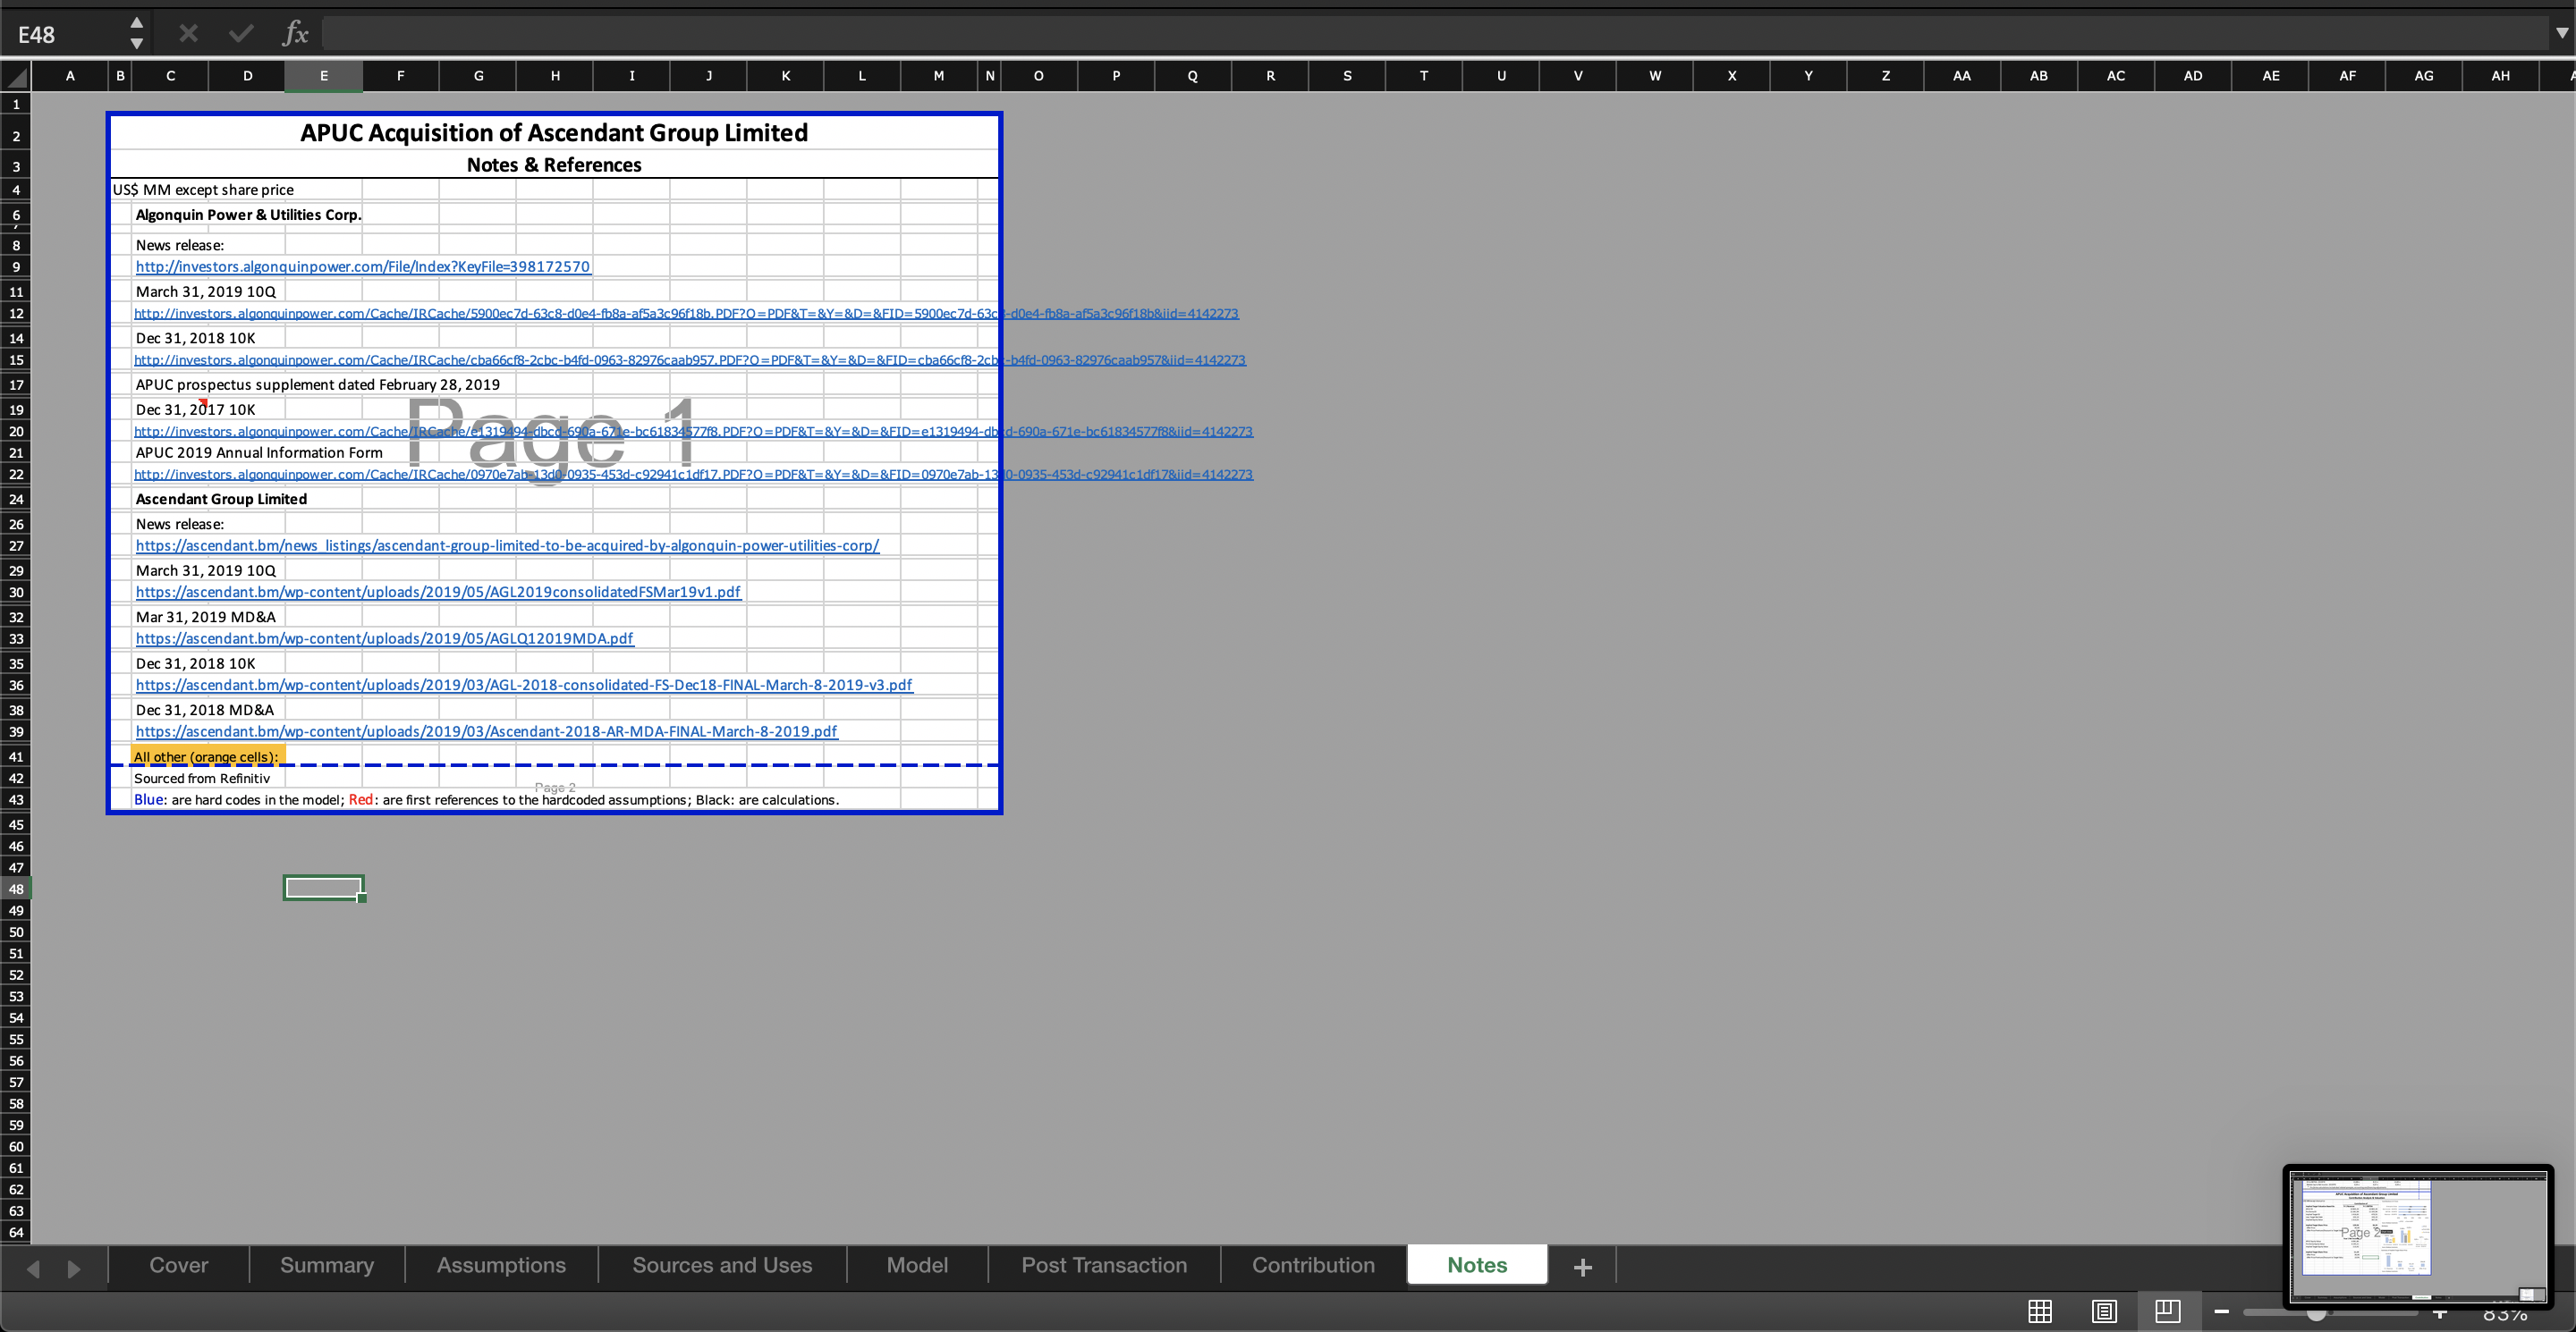Go to previous sheet tabs arrow
The width and height of the screenshot is (2576, 1332).
click(33, 1268)
